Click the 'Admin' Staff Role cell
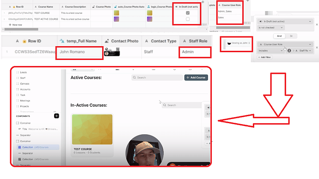 [195, 52]
